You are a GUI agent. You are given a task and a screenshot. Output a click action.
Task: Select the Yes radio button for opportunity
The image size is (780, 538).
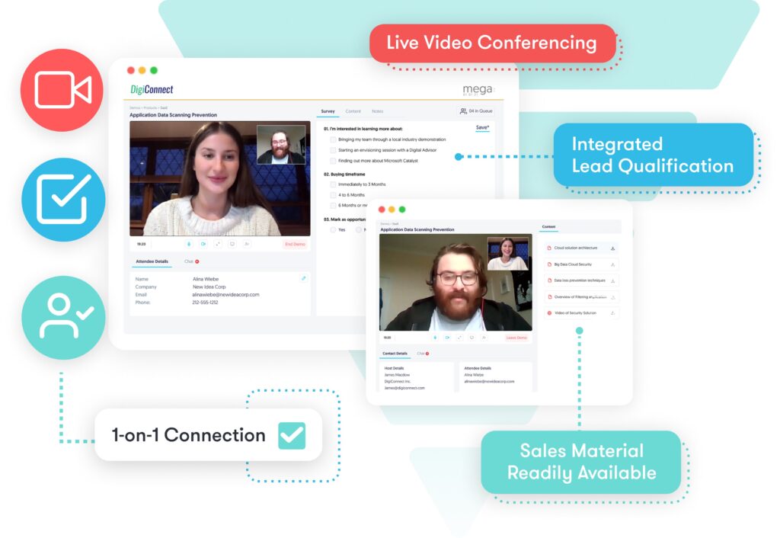tap(333, 229)
